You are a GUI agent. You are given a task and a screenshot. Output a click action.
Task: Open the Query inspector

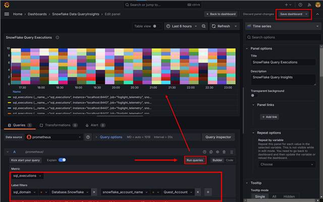point(219,137)
